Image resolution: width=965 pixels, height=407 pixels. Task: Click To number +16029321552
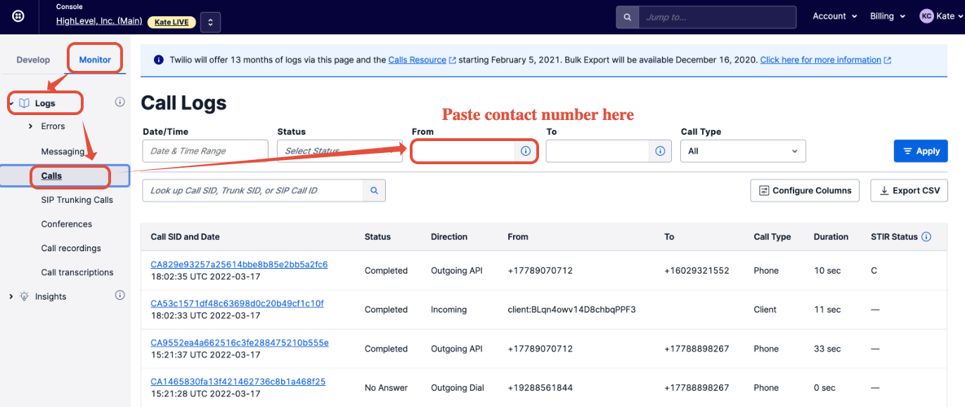point(697,270)
